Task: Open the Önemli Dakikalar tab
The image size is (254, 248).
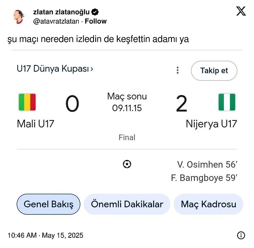Action: click(x=127, y=204)
